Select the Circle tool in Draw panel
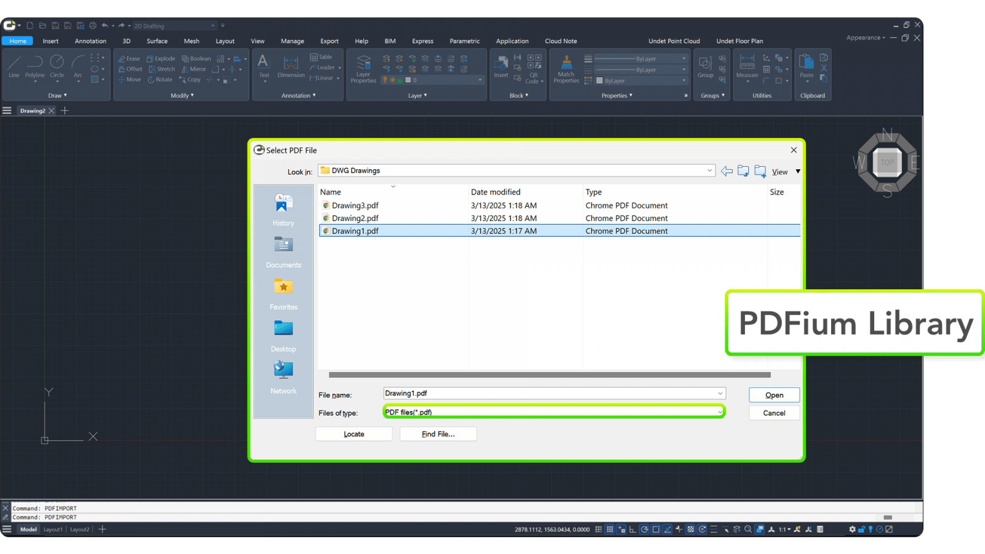 pos(57,66)
